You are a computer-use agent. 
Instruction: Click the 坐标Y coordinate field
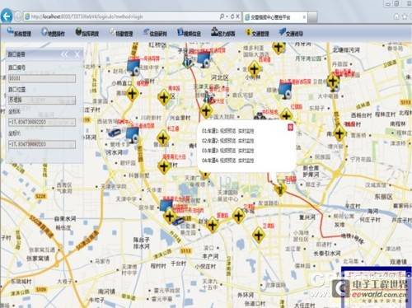point(42,144)
